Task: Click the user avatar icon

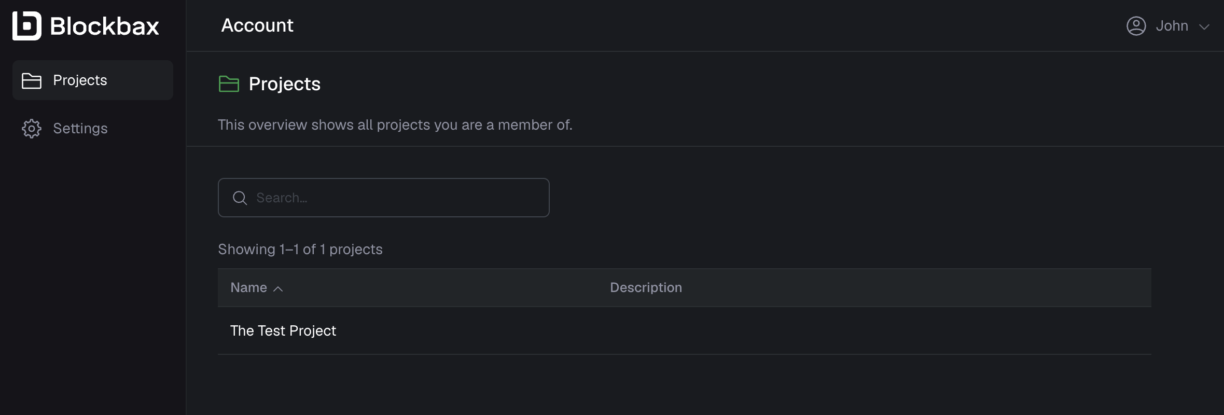Action: coord(1136,26)
